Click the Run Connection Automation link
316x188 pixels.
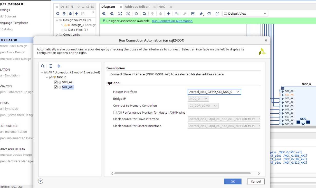(x=172, y=21)
